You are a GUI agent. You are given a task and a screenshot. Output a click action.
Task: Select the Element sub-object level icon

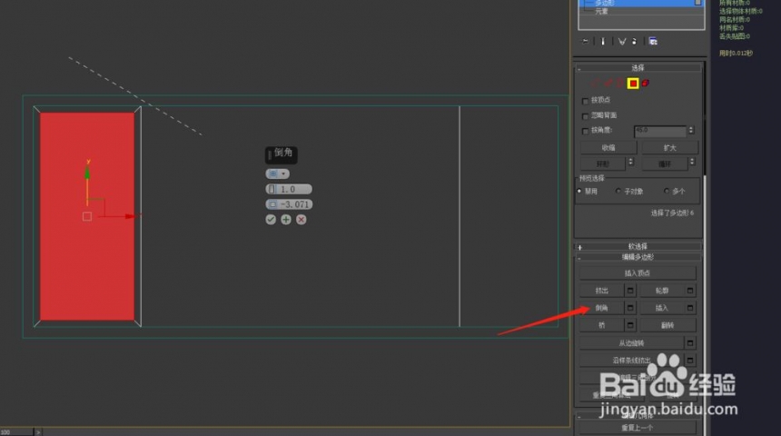646,84
